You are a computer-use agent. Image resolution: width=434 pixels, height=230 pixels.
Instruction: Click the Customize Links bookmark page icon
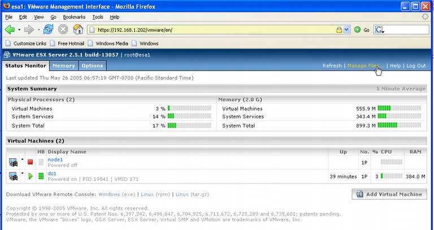(8, 44)
